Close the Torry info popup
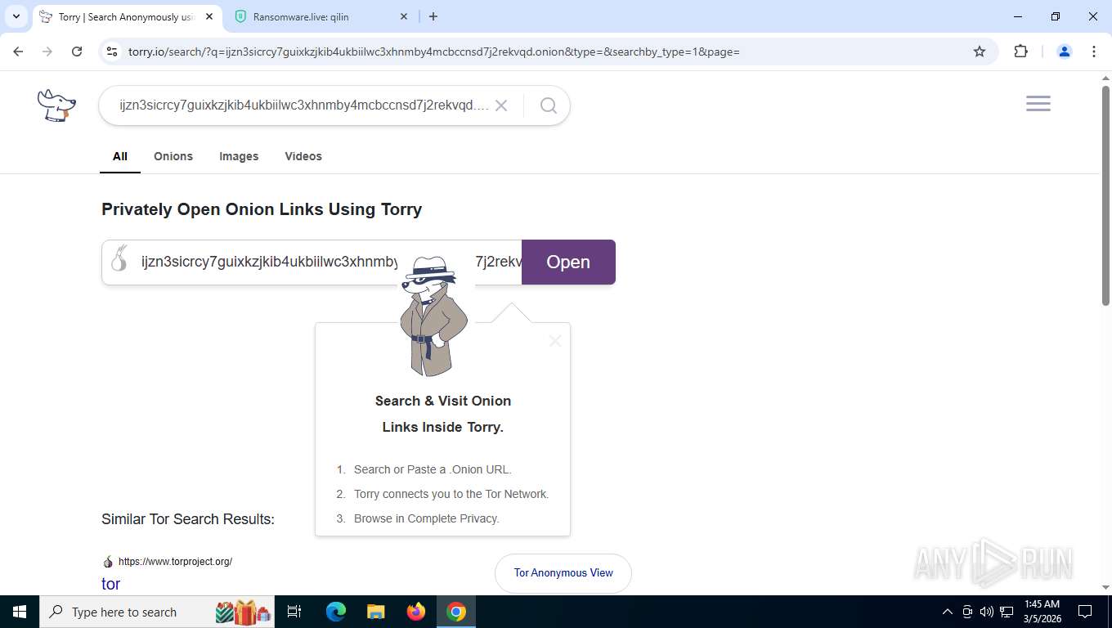 [x=555, y=341]
